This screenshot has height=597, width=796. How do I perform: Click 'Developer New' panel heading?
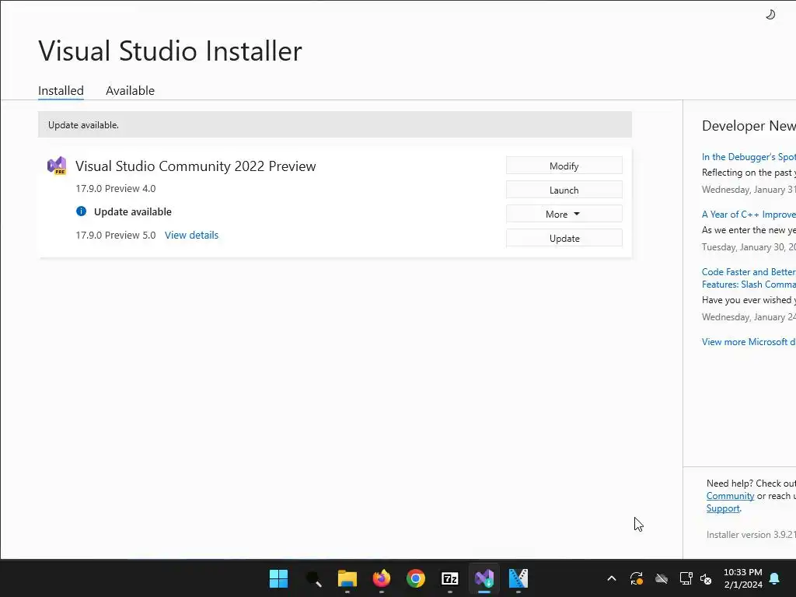pyautogui.click(x=749, y=125)
